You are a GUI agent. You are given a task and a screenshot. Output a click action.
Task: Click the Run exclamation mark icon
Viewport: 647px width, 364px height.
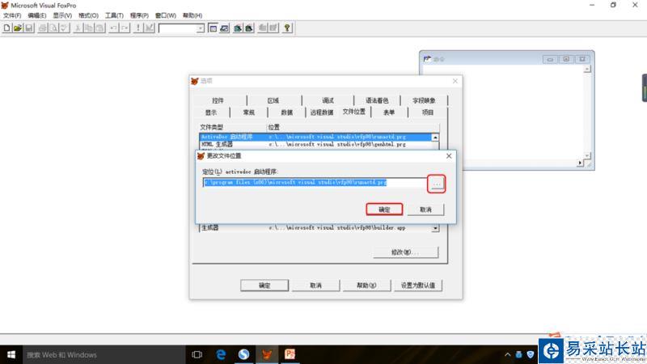[138, 28]
